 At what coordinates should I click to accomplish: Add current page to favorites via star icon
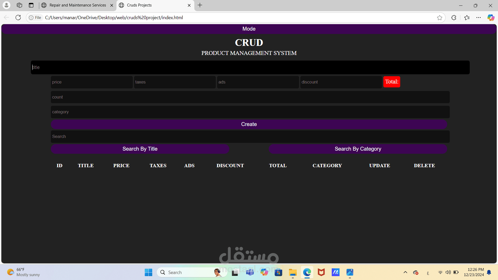click(440, 17)
